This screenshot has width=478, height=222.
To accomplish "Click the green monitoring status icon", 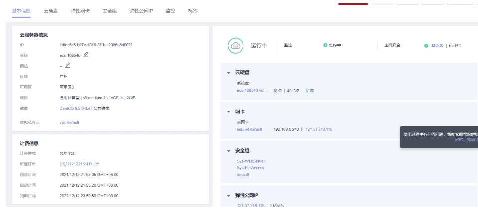I will click(325, 45).
